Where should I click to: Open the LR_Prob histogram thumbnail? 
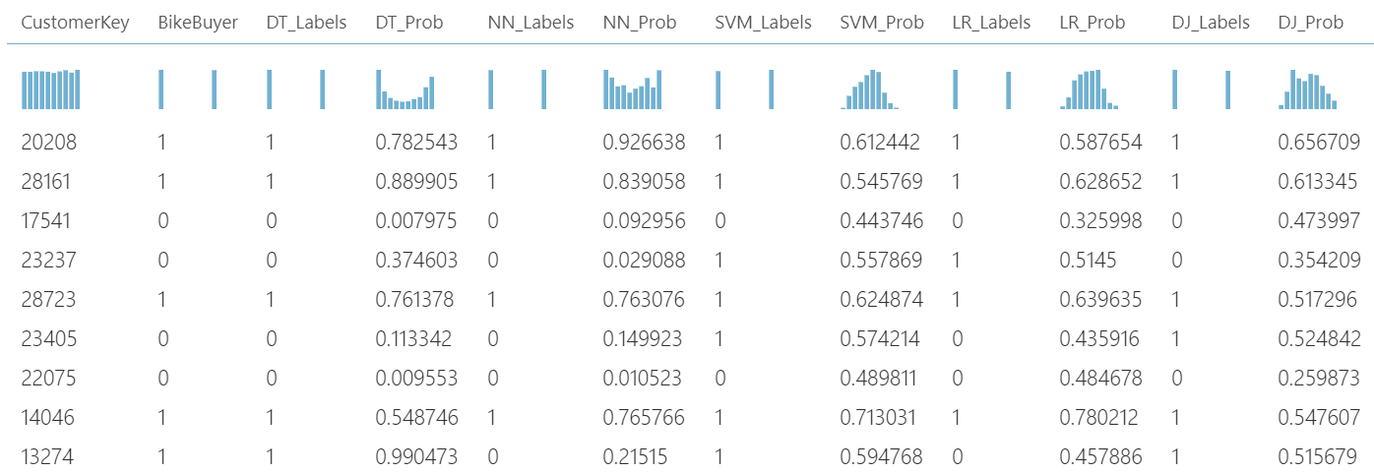coord(1090,89)
